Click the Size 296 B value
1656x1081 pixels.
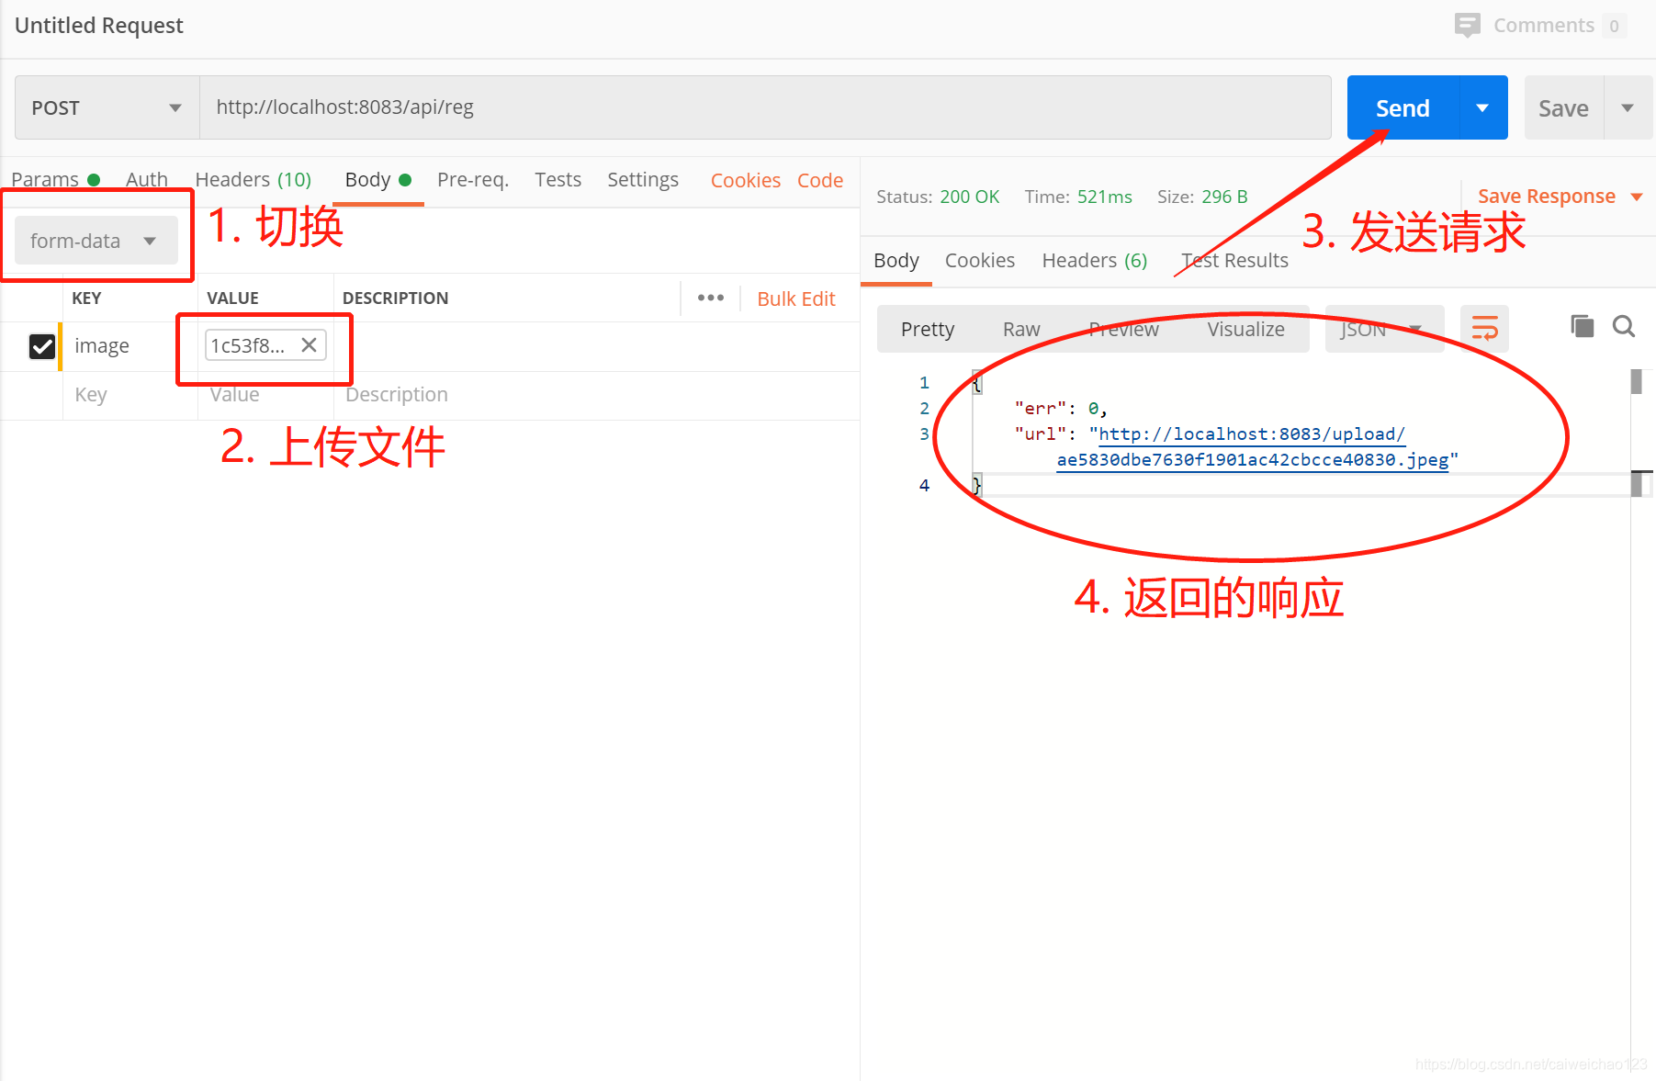(x=1224, y=197)
